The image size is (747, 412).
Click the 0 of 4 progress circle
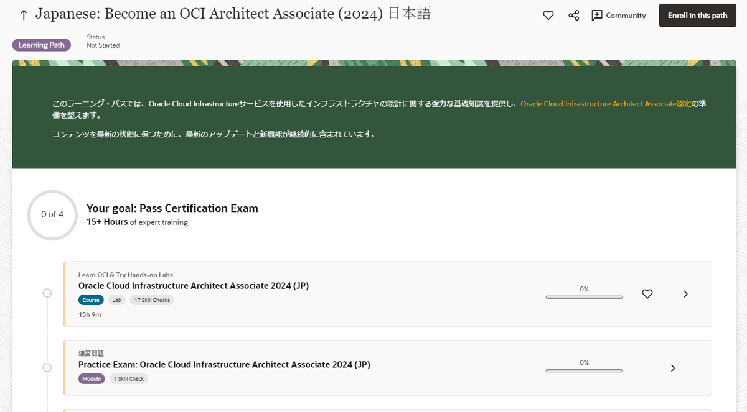click(52, 214)
